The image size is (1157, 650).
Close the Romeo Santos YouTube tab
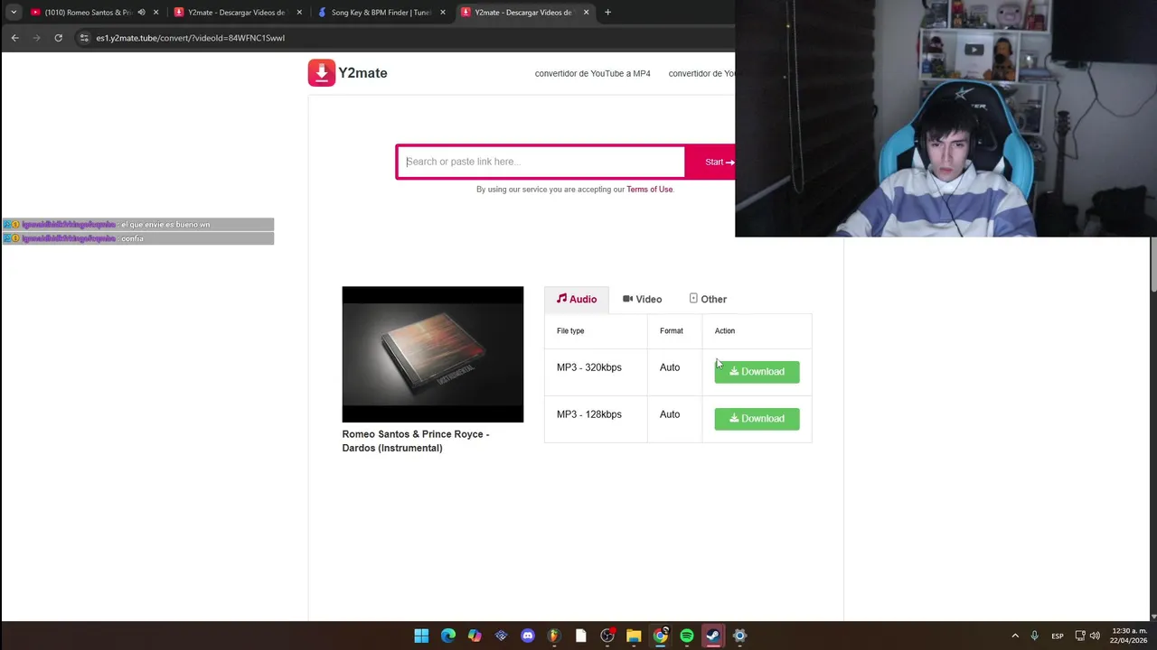click(156, 13)
